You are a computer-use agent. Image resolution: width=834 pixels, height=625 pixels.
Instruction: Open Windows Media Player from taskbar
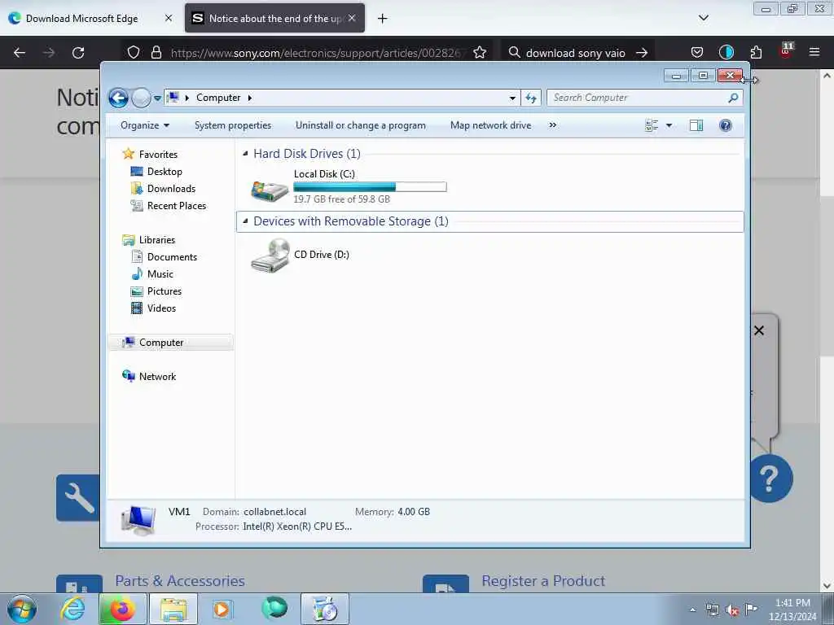click(x=222, y=609)
